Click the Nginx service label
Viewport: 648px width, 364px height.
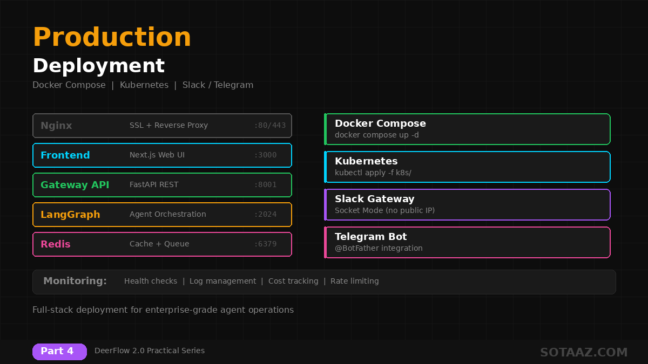point(56,126)
